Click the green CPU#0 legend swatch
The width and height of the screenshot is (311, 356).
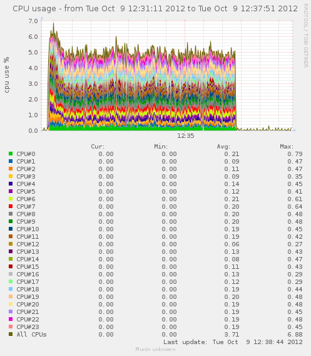click(x=11, y=154)
